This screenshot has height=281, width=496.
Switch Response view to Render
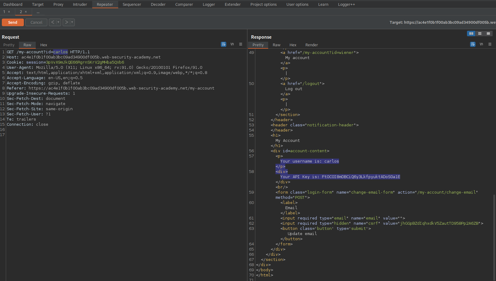tap(312, 45)
